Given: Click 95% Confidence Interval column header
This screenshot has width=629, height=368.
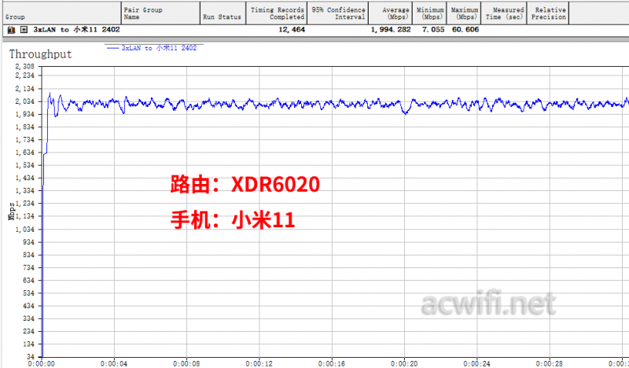Looking at the screenshot, I should (338, 13).
